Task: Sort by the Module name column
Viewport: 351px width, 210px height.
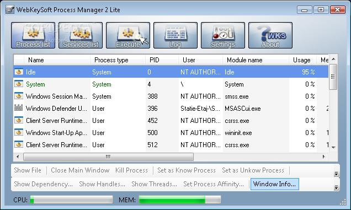Action: point(256,60)
